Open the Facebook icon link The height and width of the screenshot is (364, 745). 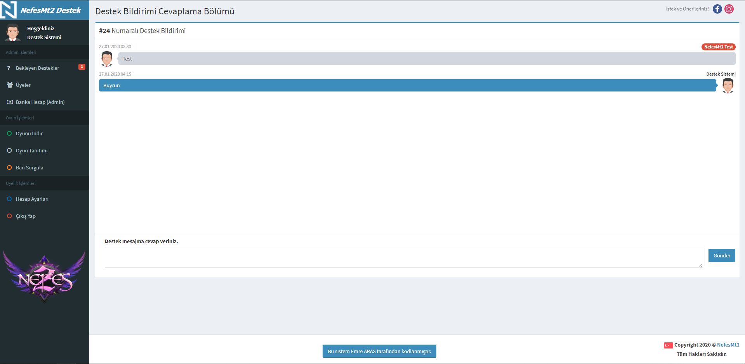tap(717, 9)
